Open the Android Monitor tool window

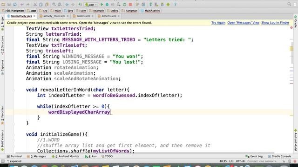(x=65, y=156)
